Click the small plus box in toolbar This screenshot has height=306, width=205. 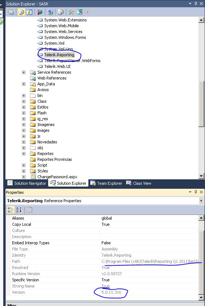(x=87, y=12)
